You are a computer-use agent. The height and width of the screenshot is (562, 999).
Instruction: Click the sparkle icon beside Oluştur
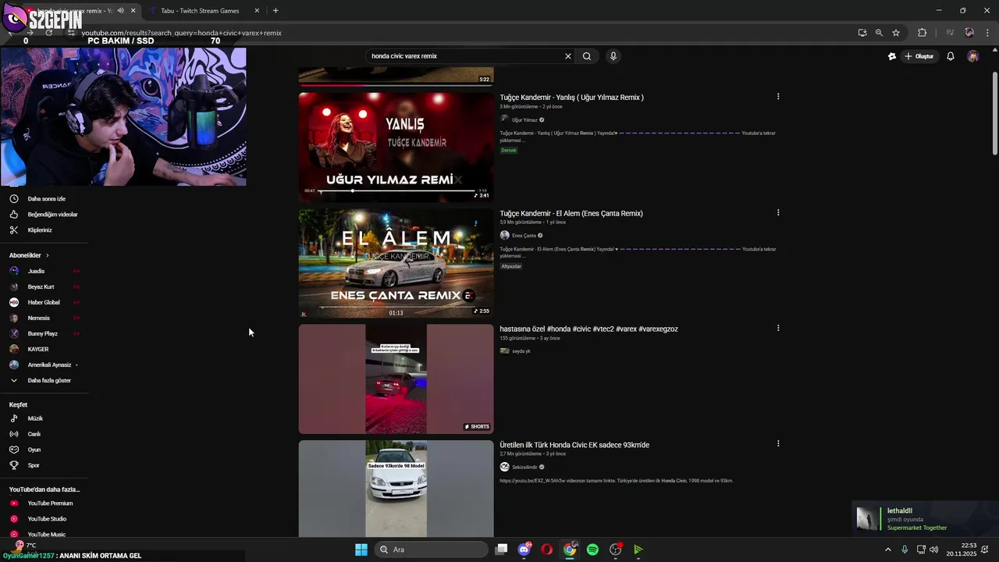pos(892,56)
